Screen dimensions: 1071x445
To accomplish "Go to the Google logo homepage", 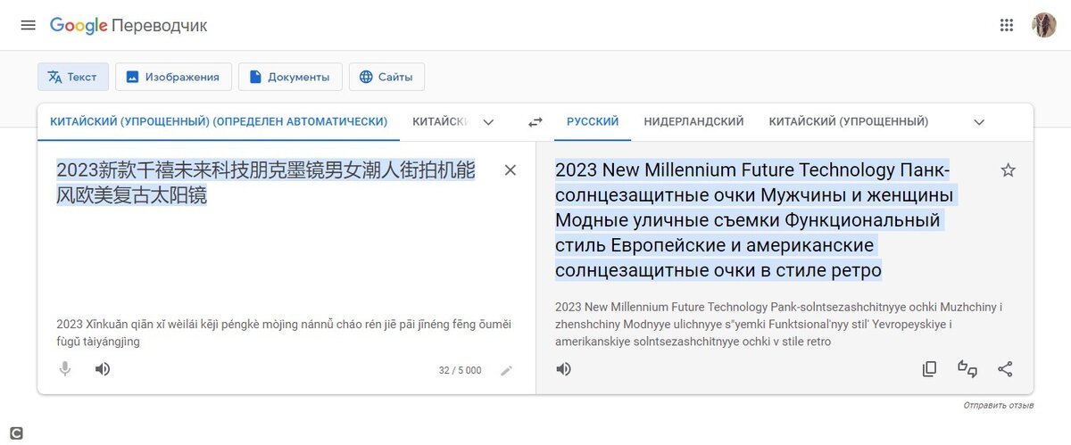I will tap(79, 25).
